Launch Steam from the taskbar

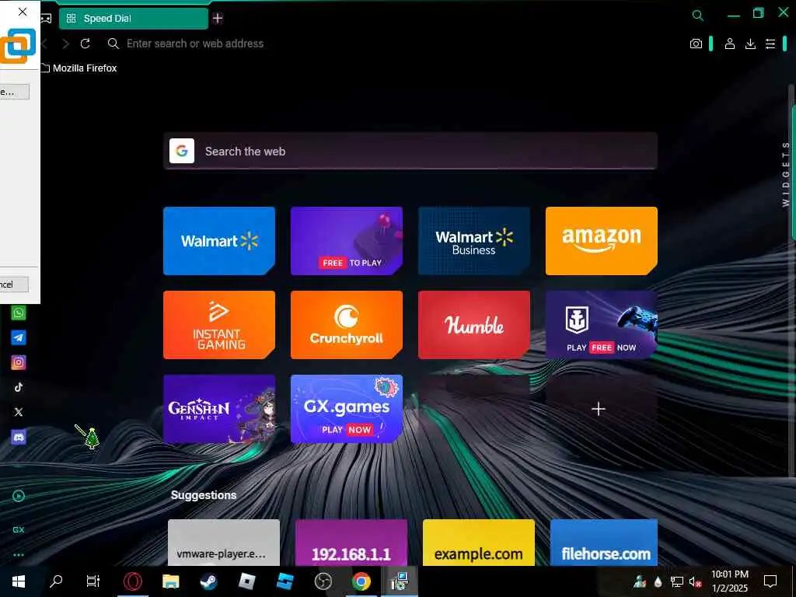(x=208, y=581)
